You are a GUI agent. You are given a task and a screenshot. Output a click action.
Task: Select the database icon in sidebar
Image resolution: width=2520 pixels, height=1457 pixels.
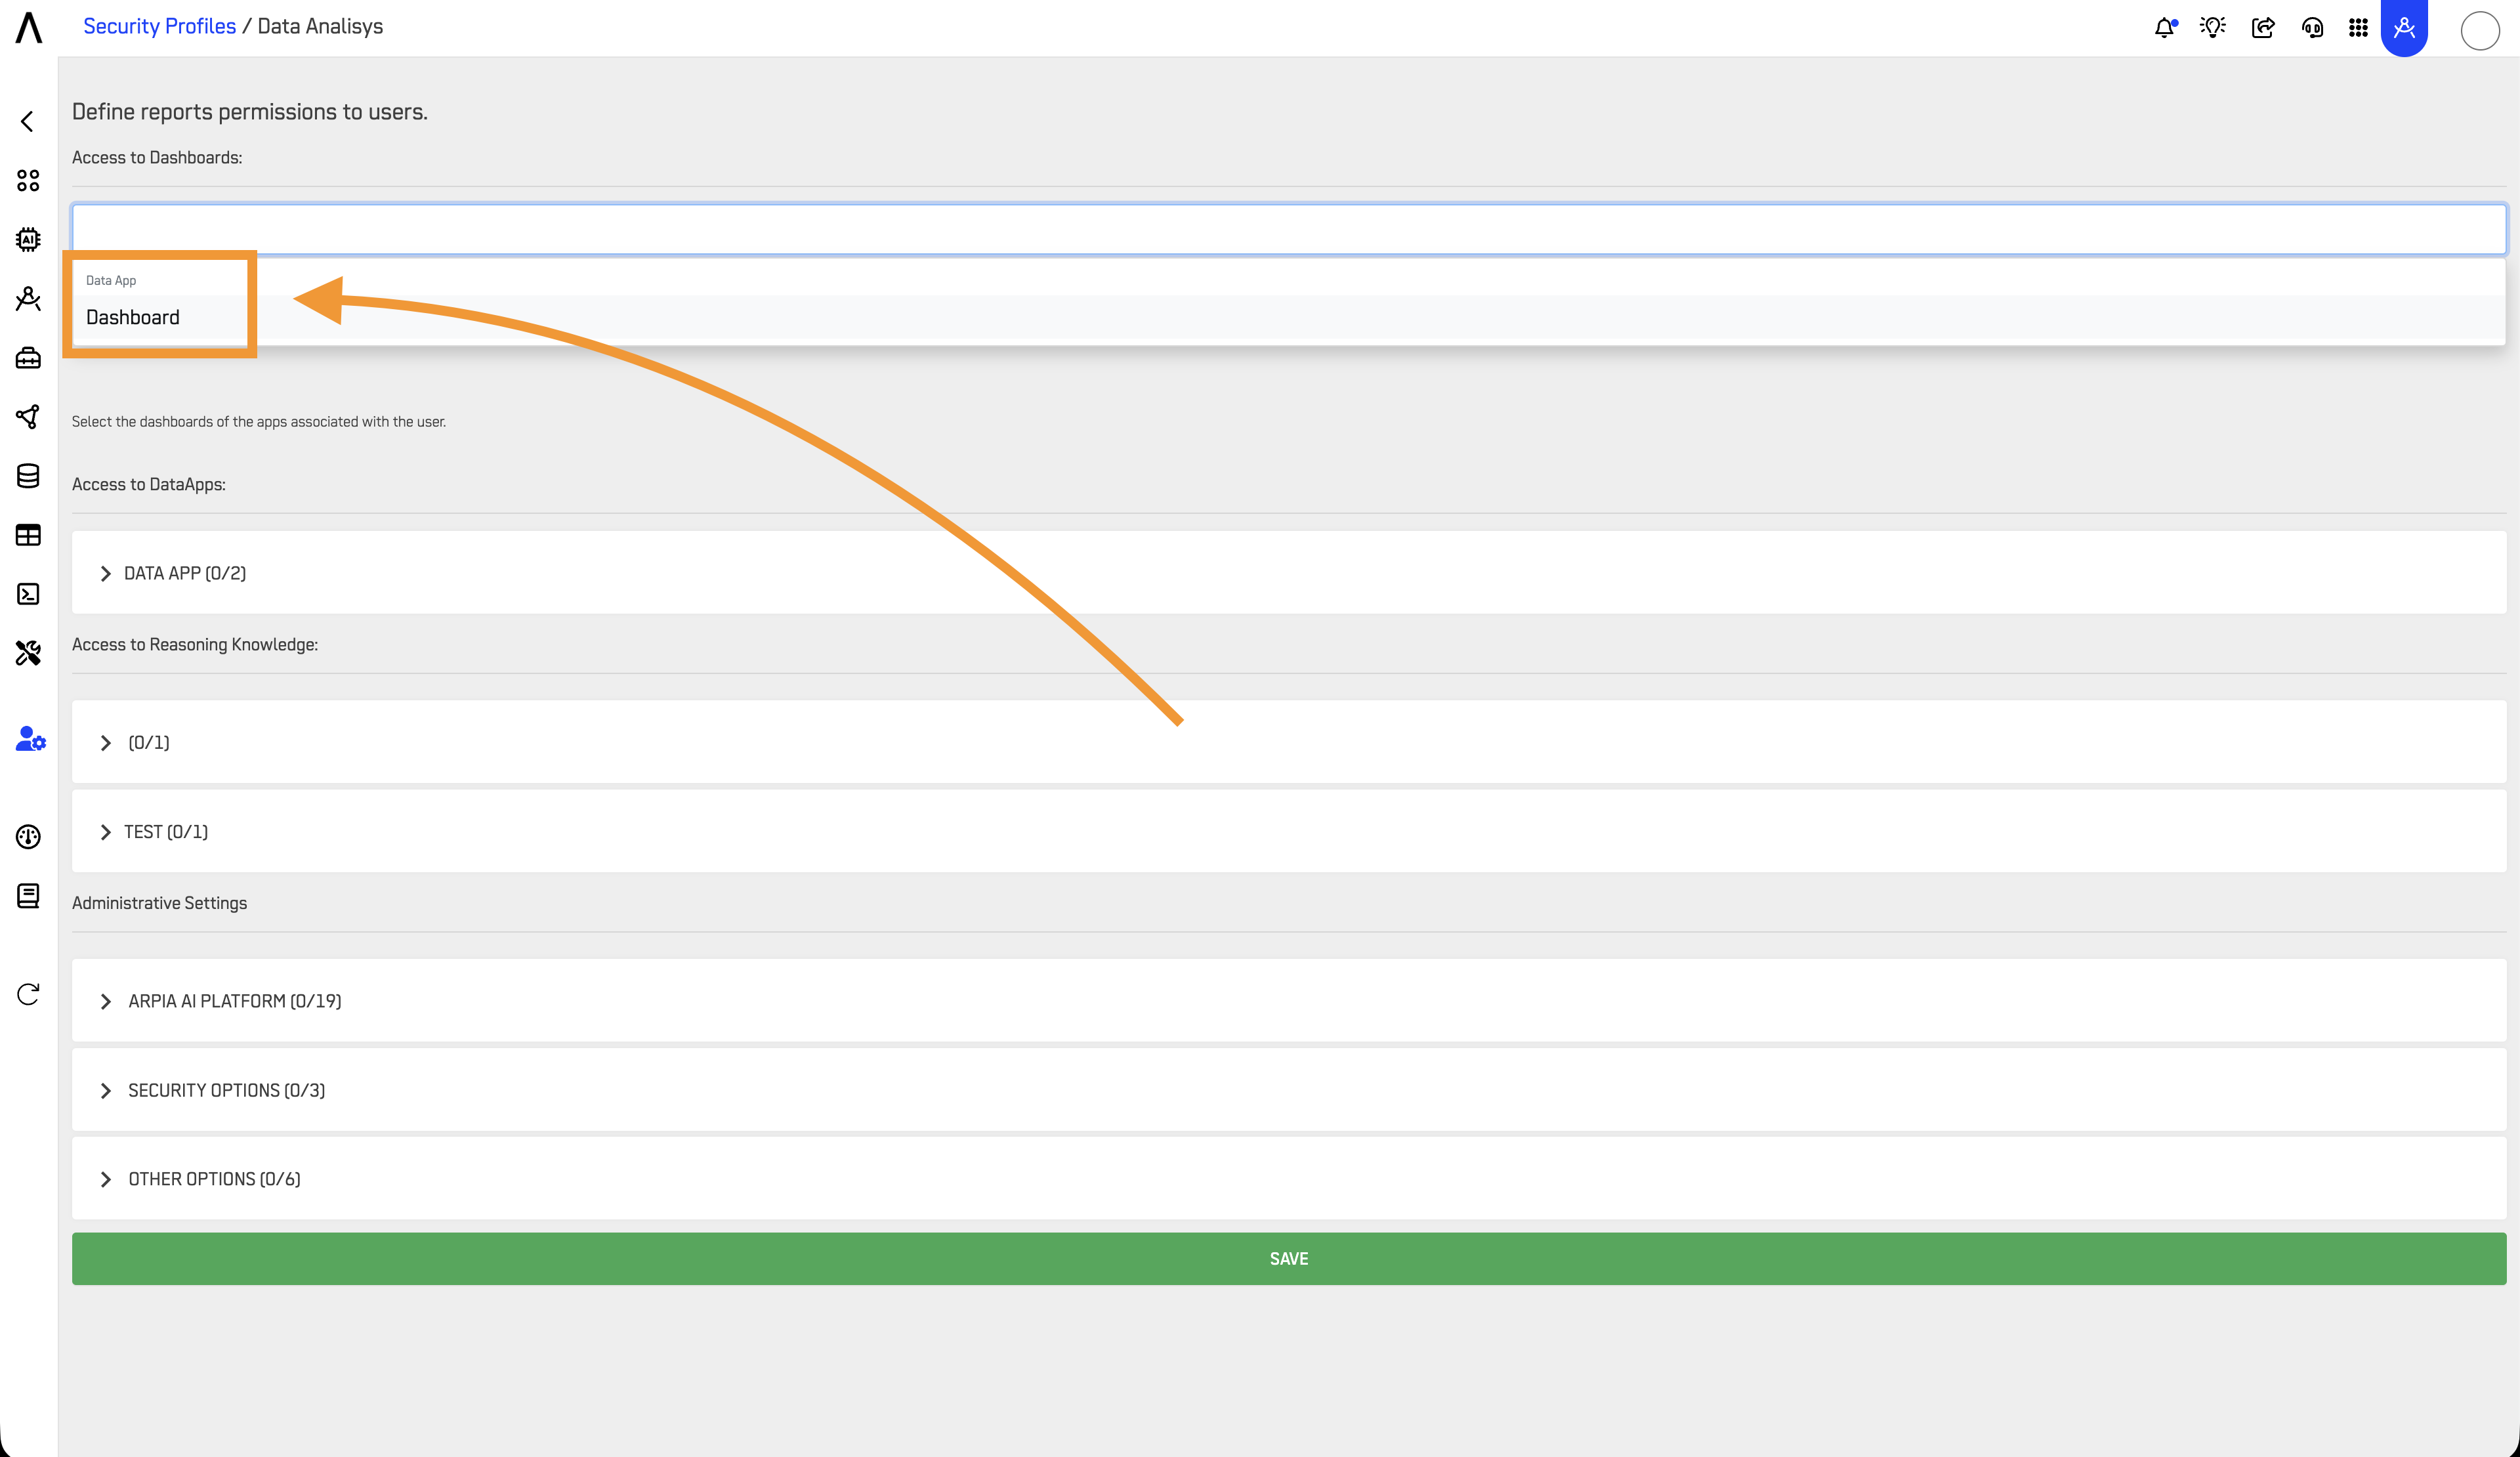coord(28,476)
